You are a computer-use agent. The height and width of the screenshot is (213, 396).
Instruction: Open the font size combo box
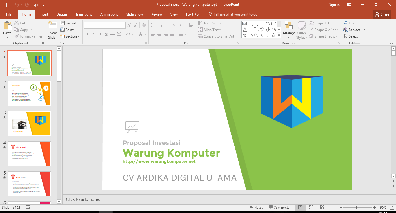click(119, 25)
